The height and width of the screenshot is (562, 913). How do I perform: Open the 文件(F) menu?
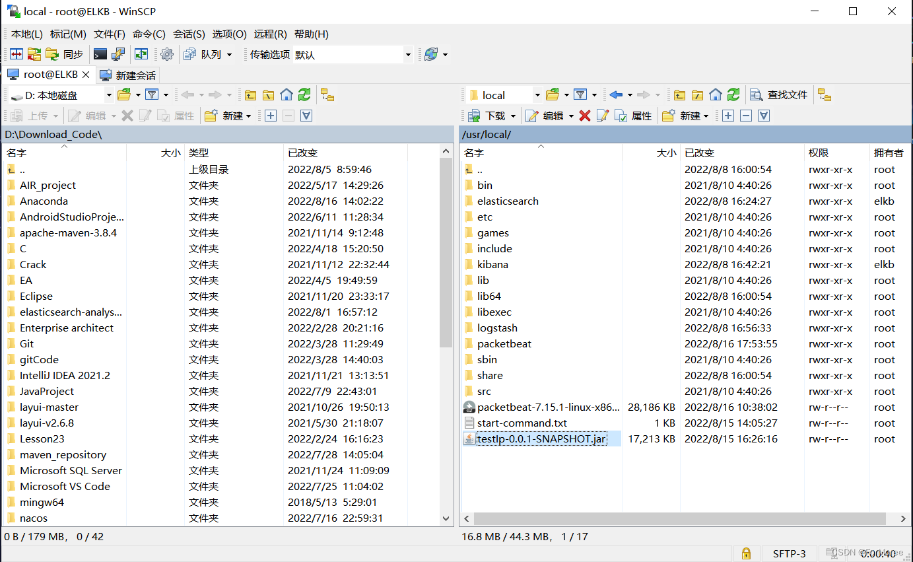click(110, 34)
